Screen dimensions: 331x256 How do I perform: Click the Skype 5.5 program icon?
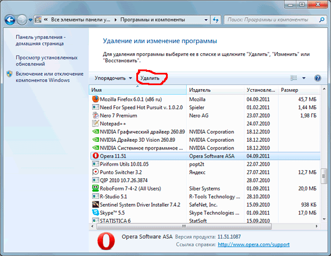click(x=95, y=212)
